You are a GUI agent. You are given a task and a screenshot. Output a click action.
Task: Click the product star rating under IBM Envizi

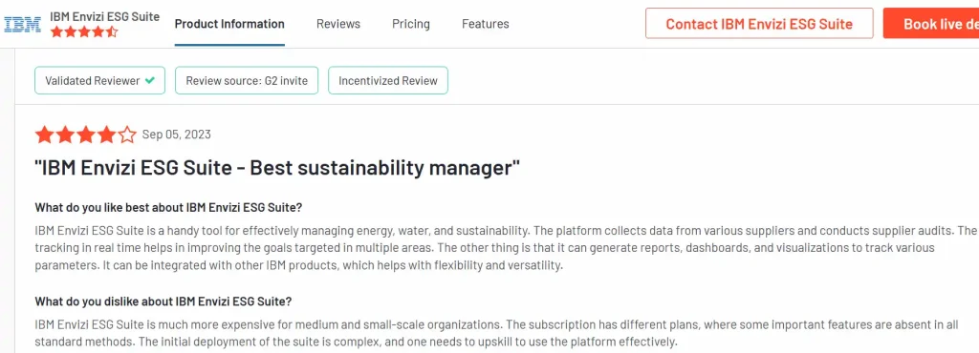pos(84,31)
